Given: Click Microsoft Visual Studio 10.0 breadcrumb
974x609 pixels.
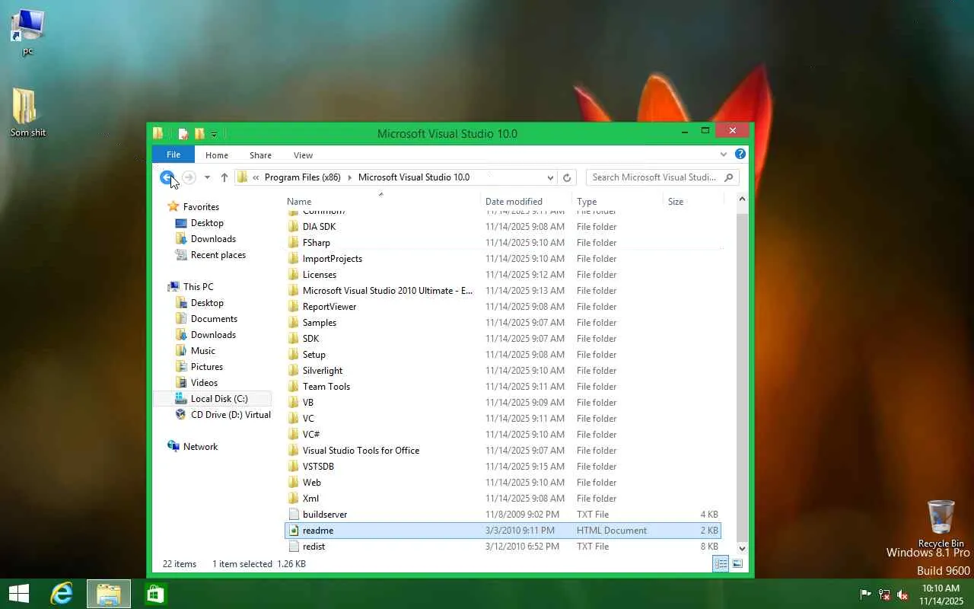Looking at the screenshot, I should click(414, 177).
